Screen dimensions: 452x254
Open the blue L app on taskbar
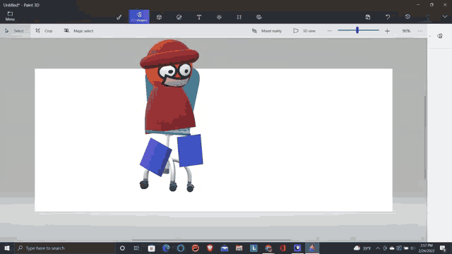coord(254,248)
